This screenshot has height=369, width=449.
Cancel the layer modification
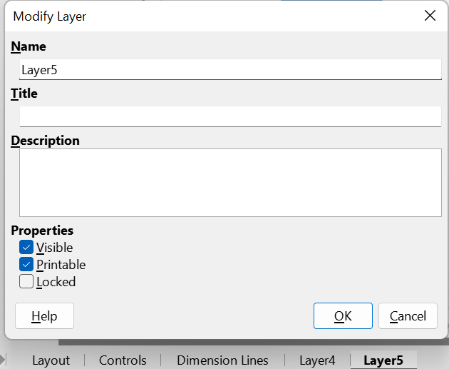coord(408,315)
